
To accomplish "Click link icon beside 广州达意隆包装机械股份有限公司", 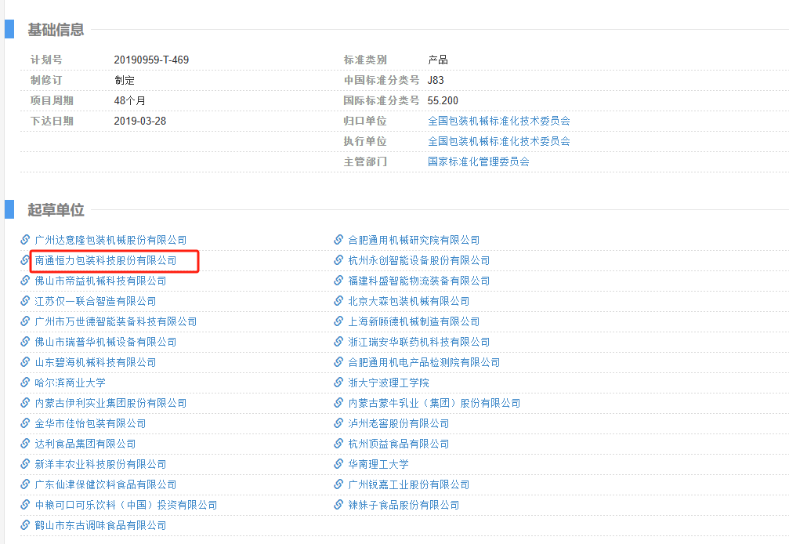I will 26,240.
